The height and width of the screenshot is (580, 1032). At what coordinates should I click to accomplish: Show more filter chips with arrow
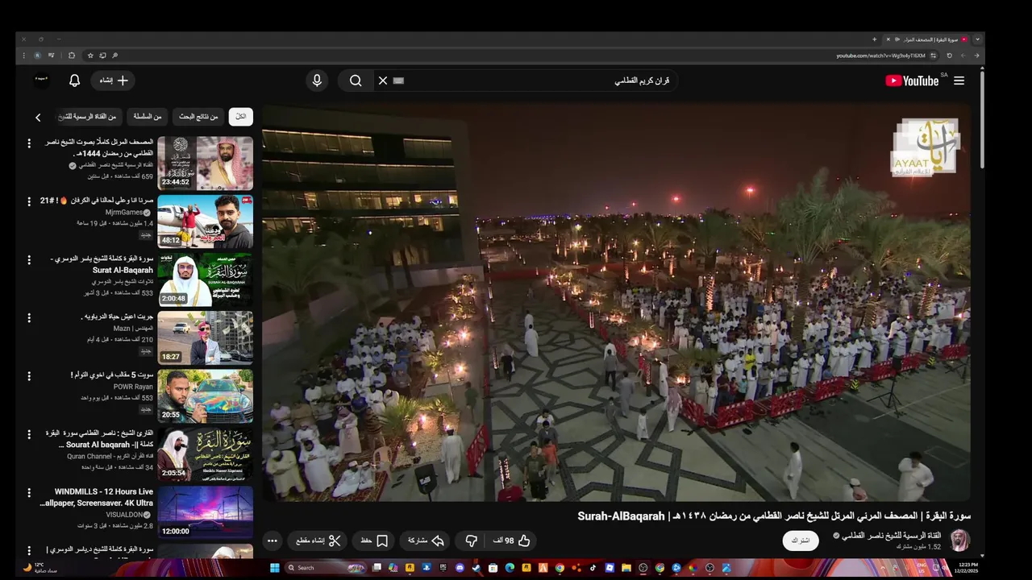38,118
